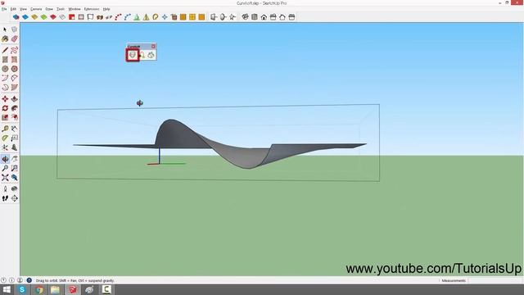Select the Rectangle tool
Viewport: 524px width, 295px height.
point(5,60)
